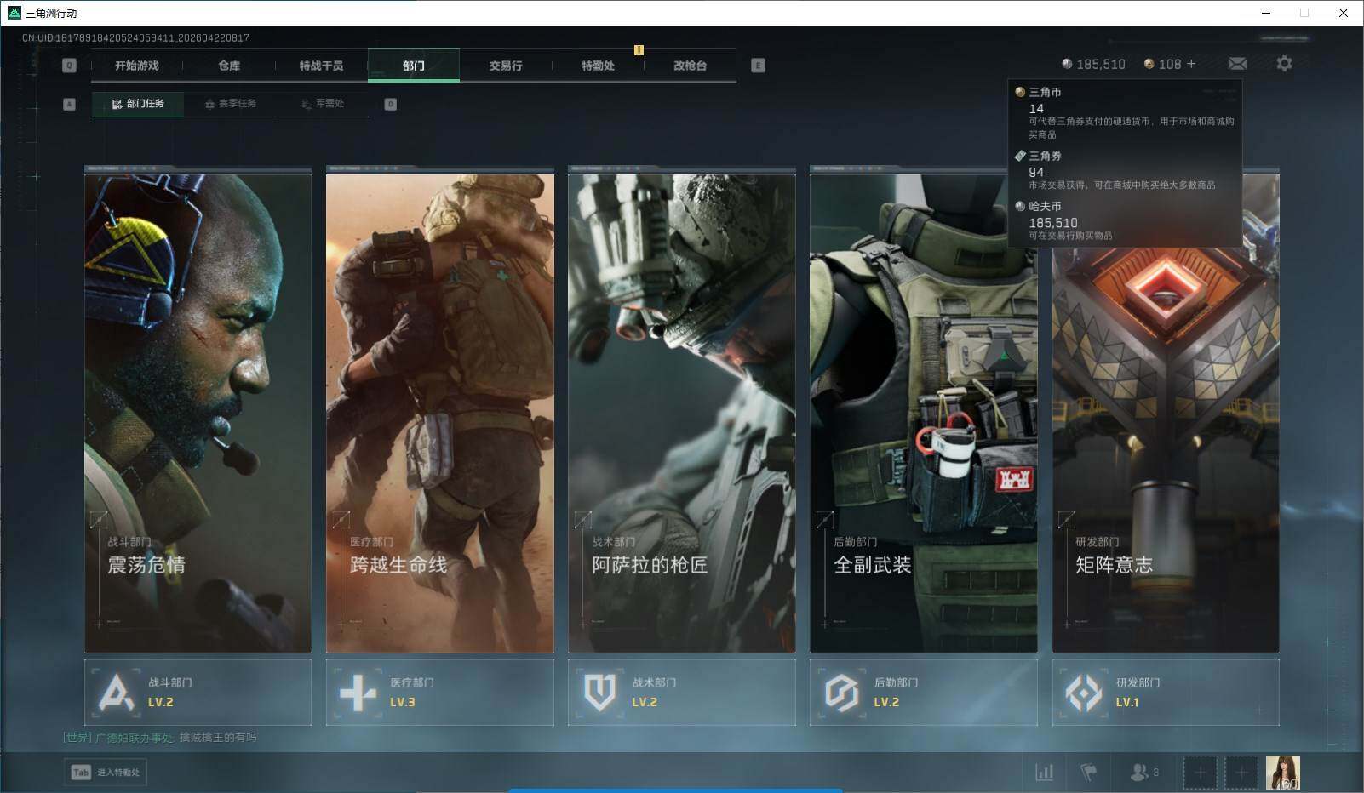Screen dimensions: 1364x793
Task: Click the 战斗部门 emblem icon at LV.2
Action: point(116,693)
